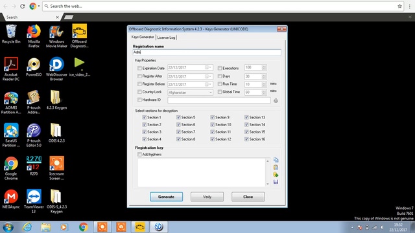Open Windows Movie Maker shortcut
The width and height of the screenshot is (415, 233).
pyautogui.click(x=56, y=36)
